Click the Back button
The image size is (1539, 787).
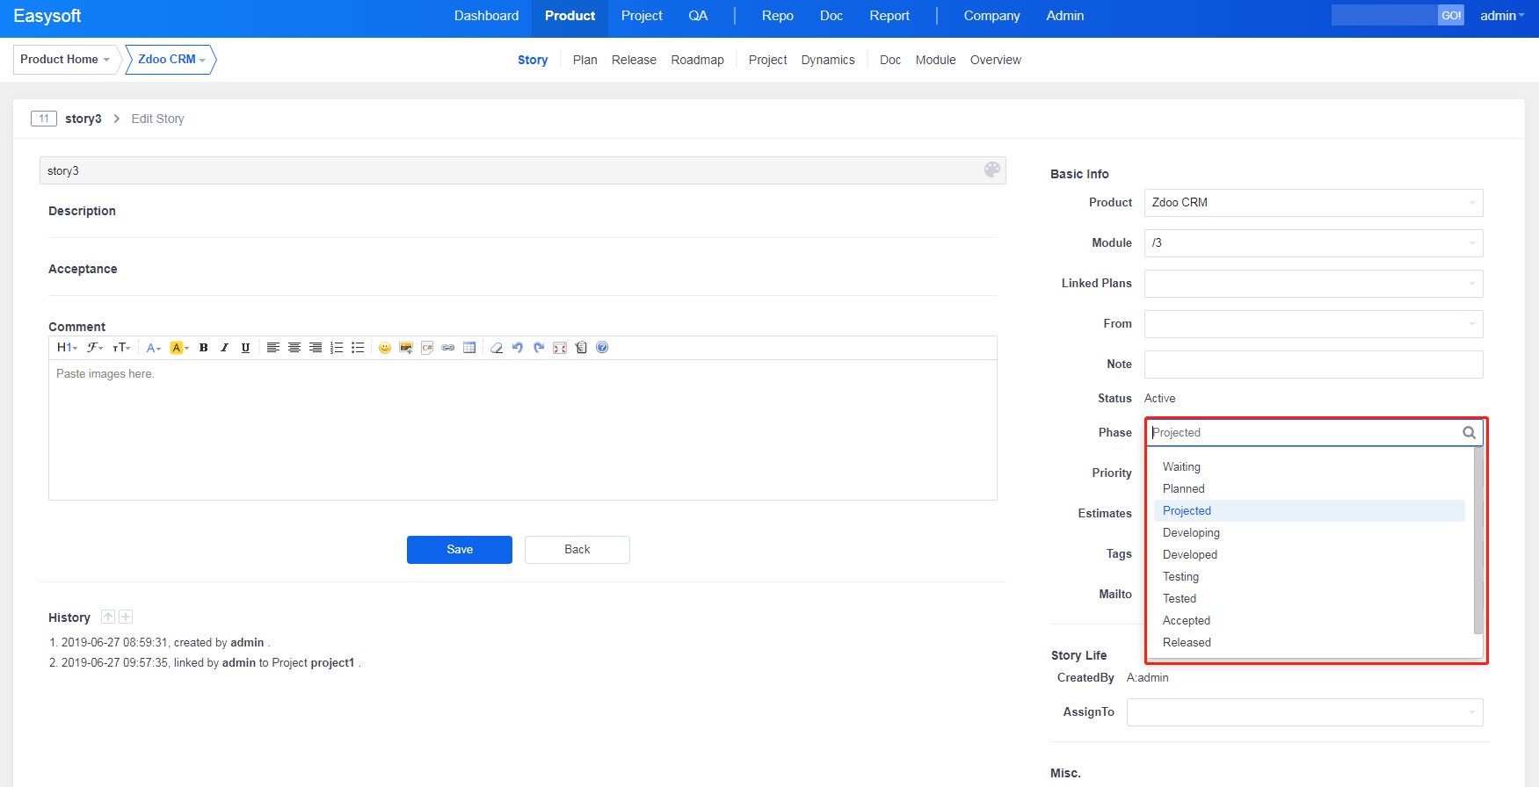pos(577,550)
